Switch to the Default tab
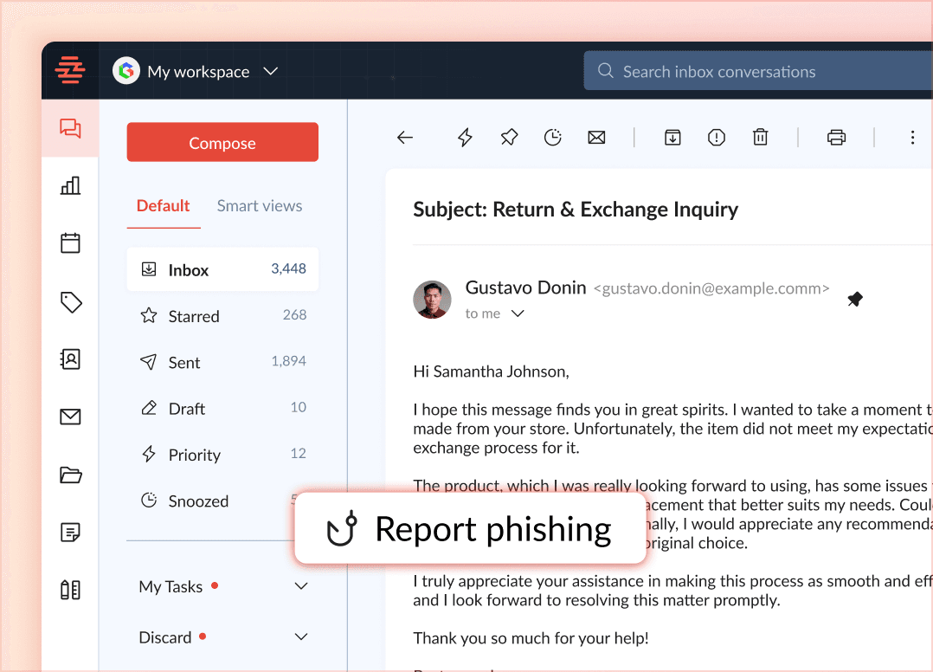 pos(163,206)
